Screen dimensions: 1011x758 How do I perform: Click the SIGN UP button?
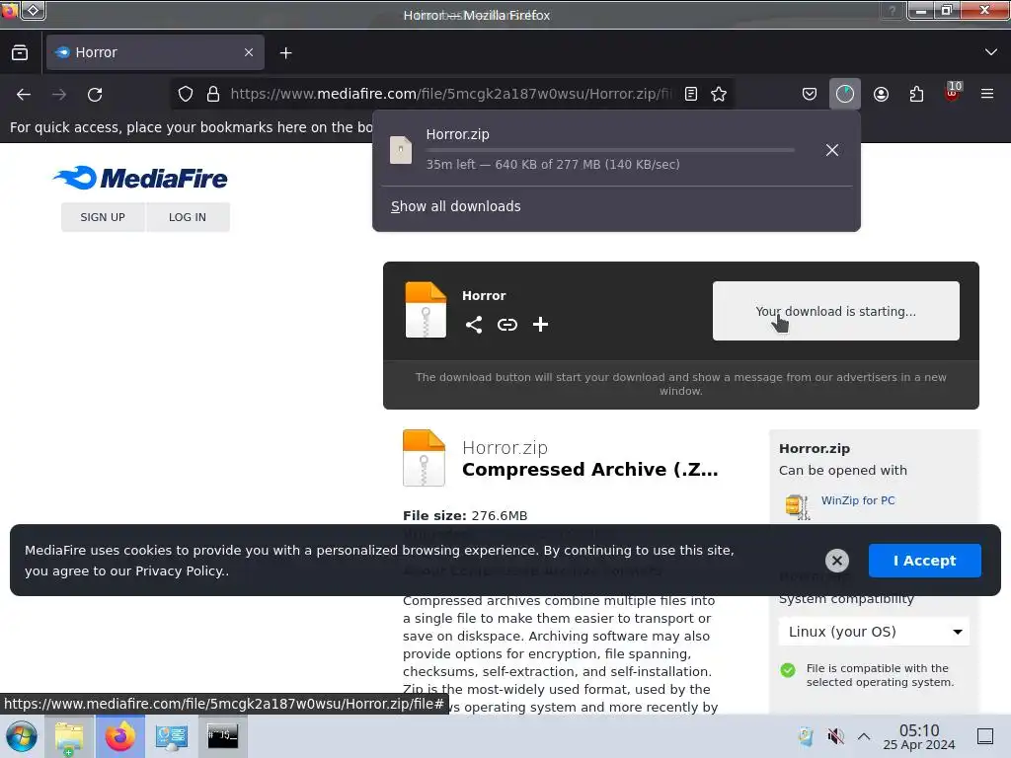pyautogui.click(x=103, y=217)
